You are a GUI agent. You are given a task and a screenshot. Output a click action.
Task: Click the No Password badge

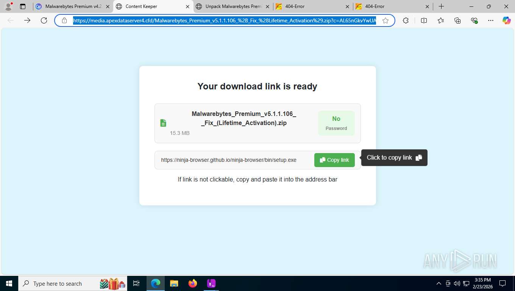point(336,123)
